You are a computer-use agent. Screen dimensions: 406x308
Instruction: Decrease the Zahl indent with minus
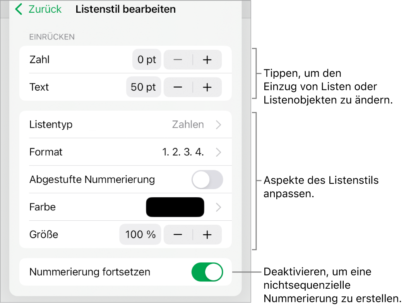178,60
